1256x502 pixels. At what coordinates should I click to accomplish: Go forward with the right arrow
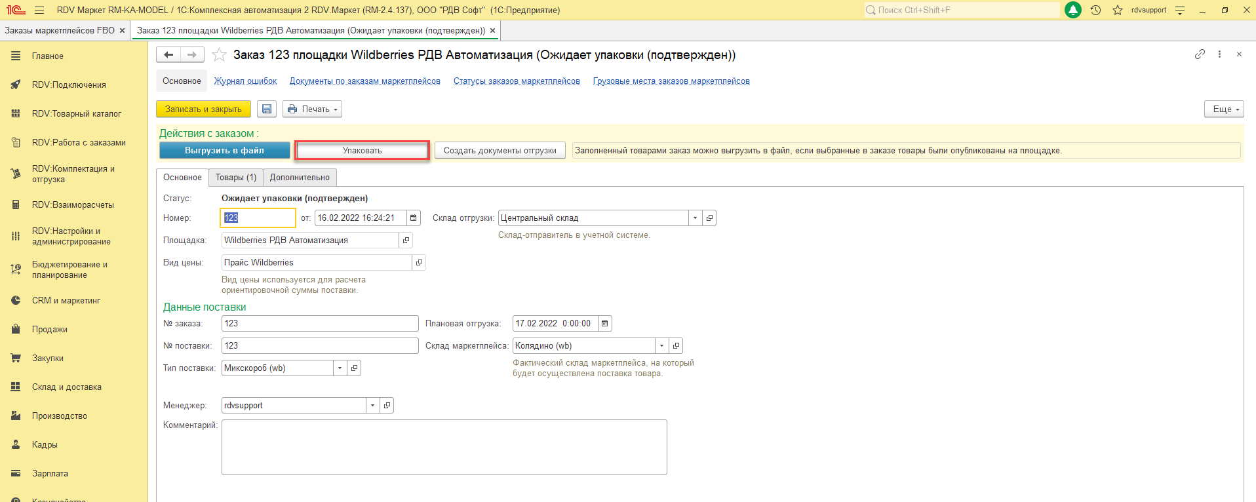pyautogui.click(x=192, y=55)
